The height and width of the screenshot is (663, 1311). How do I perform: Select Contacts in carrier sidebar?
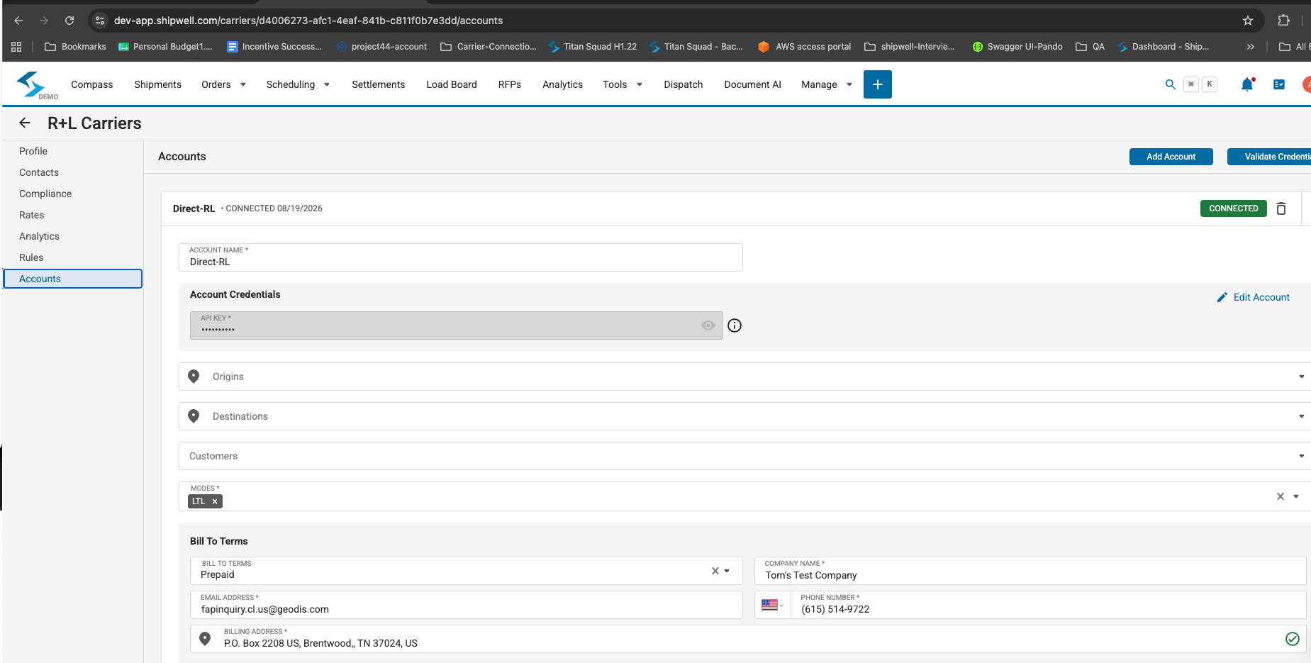(x=39, y=172)
